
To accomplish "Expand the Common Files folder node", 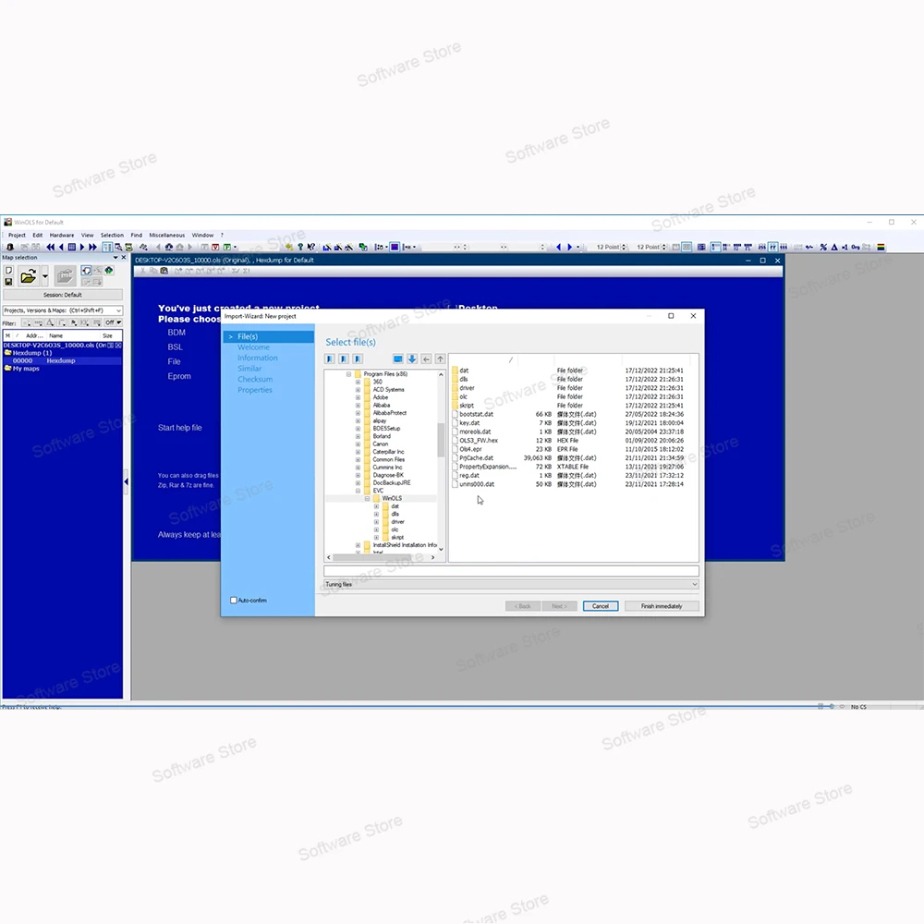I will (x=358, y=459).
